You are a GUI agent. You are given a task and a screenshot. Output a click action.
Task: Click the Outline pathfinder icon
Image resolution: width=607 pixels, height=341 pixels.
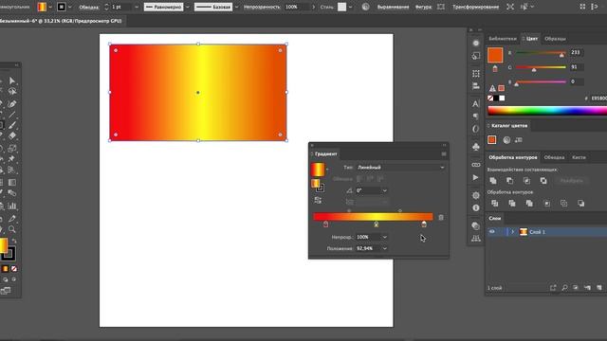click(x=563, y=204)
